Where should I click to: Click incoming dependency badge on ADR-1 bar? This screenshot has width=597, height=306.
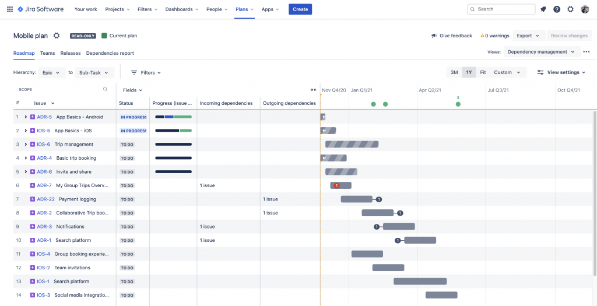[398, 240]
